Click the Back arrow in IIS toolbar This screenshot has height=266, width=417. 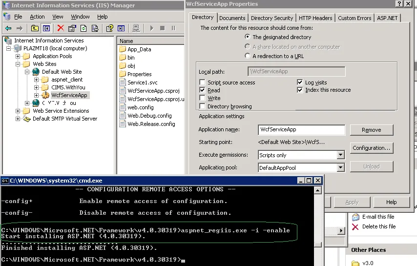click(8, 28)
